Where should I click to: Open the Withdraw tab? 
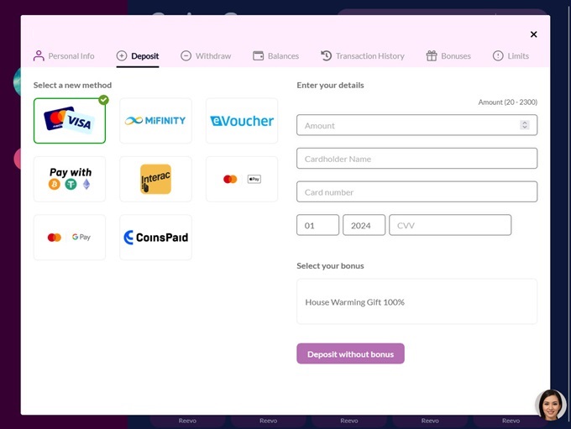(x=206, y=56)
